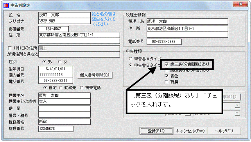Click the empty 屋号・雅号 input field
The image size is (251, 142).
click(x=65, y=115)
